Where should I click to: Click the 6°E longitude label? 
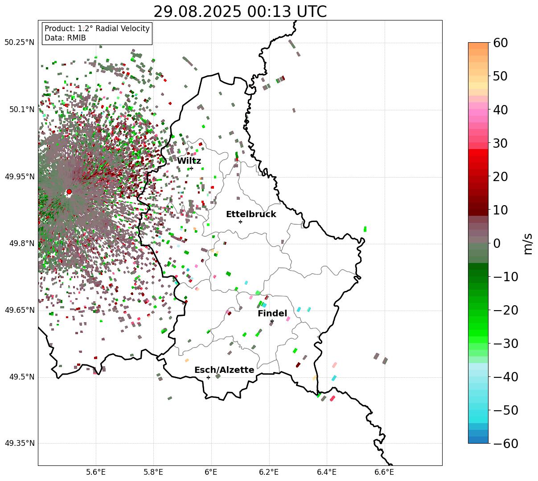211,472
